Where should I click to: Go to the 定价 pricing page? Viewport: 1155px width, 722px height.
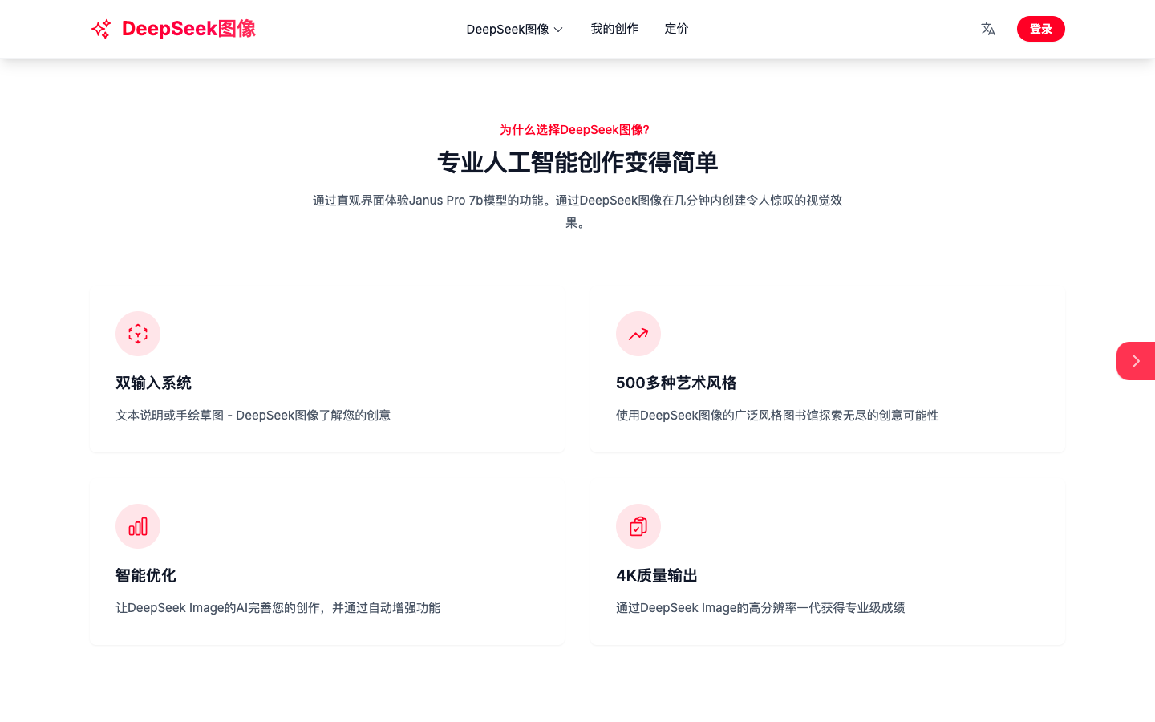[x=676, y=29]
